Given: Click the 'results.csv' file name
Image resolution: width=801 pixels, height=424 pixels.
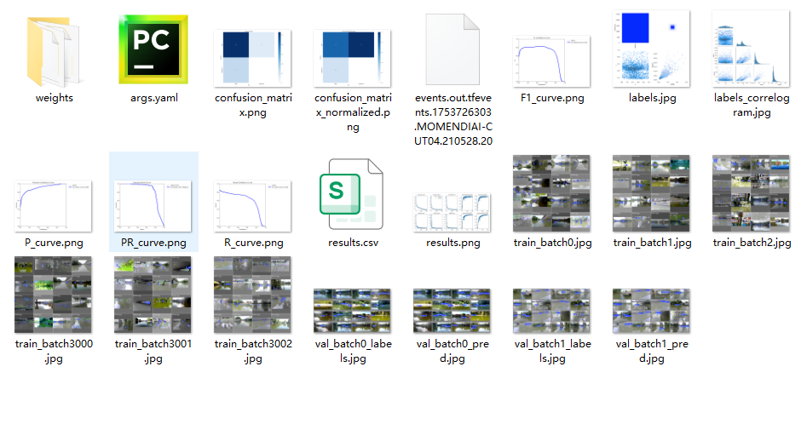Looking at the screenshot, I should (353, 243).
